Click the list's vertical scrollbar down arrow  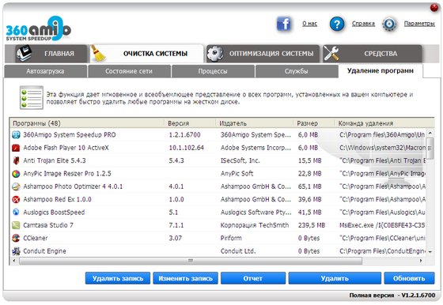tap(430, 252)
